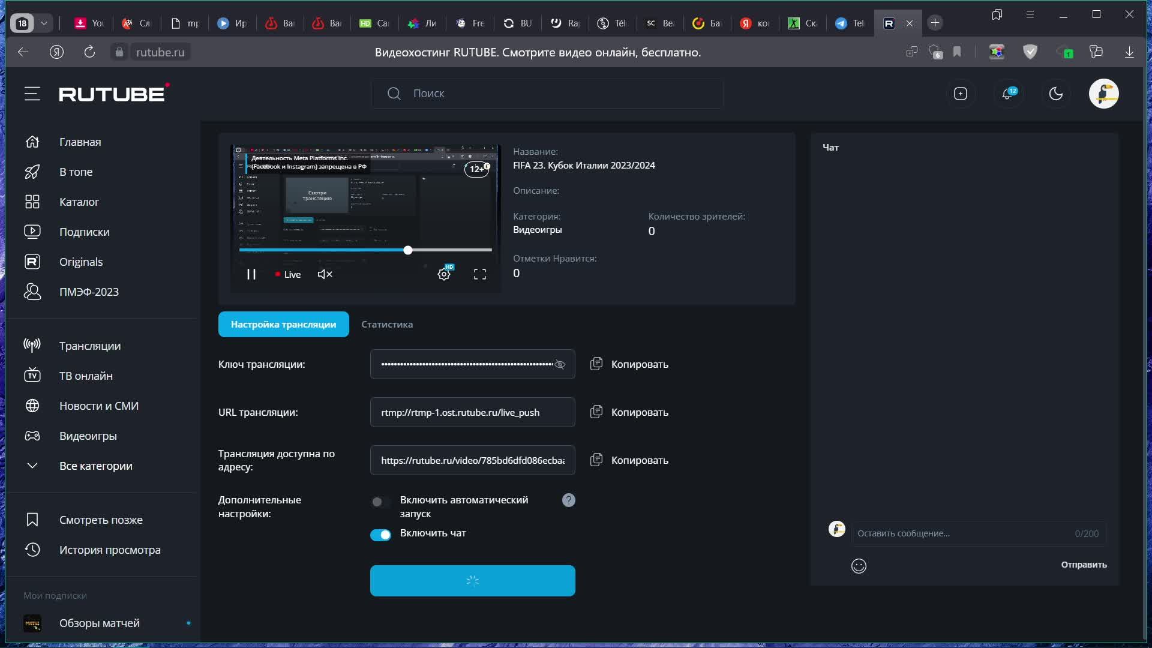Open a new browser tab
1152x648 pixels.
click(935, 23)
